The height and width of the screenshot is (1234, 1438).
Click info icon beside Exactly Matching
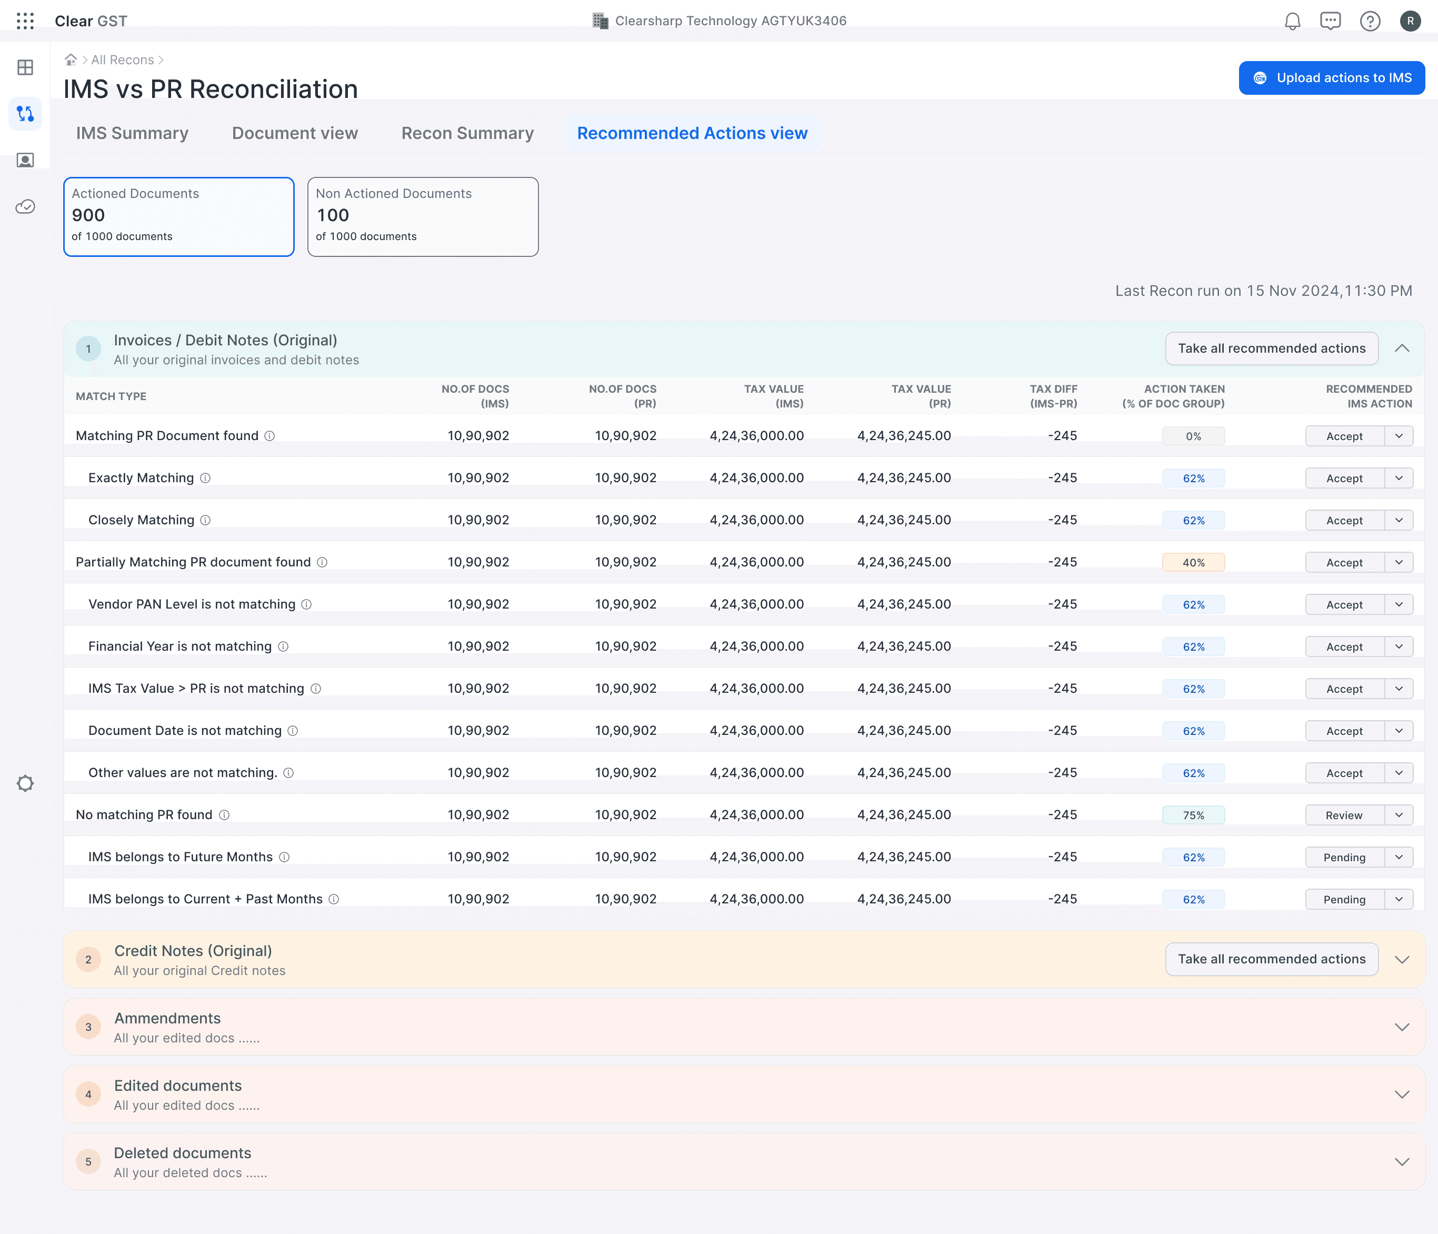(205, 478)
